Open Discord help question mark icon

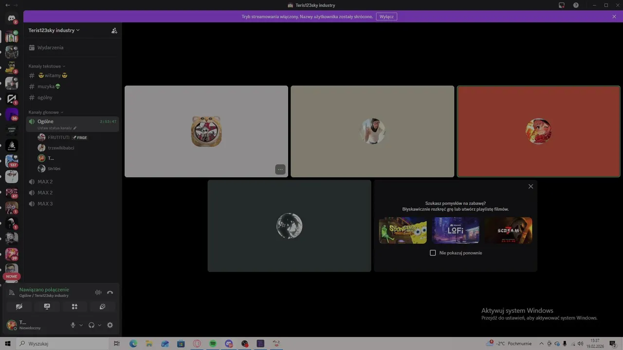click(x=576, y=5)
